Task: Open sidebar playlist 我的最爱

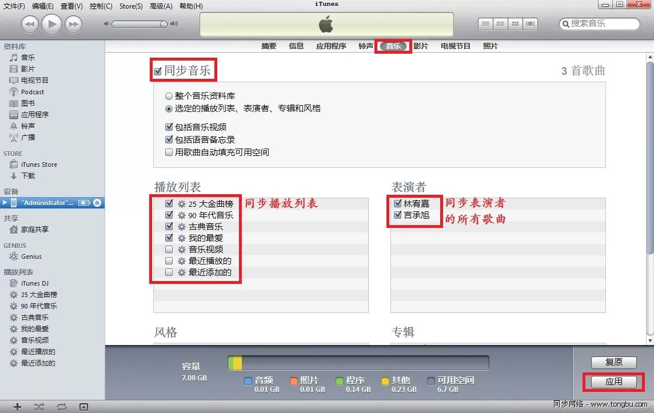Action: (35, 329)
